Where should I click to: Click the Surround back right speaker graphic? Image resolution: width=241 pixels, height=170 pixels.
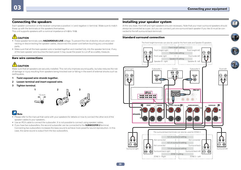[x=148, y=147]
